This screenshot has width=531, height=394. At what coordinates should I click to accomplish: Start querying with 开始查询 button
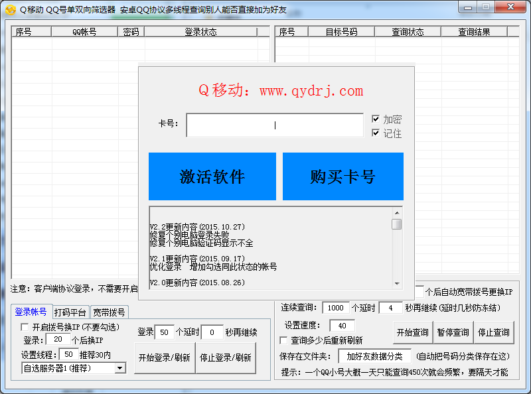[x=413, y=332]
